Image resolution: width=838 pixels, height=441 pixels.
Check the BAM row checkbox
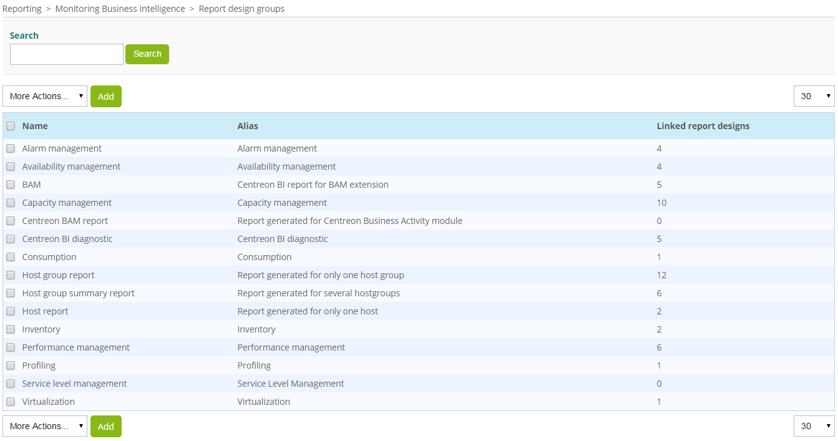[10, 184]
